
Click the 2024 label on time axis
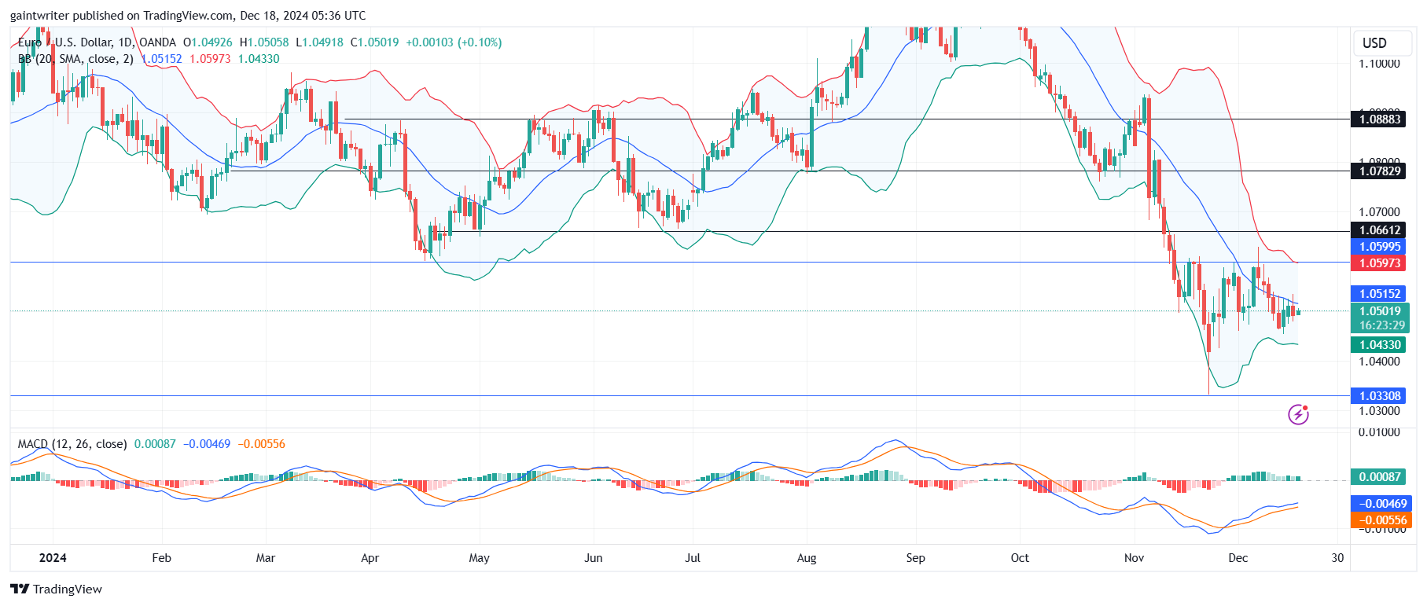click(x=53, y=558)
